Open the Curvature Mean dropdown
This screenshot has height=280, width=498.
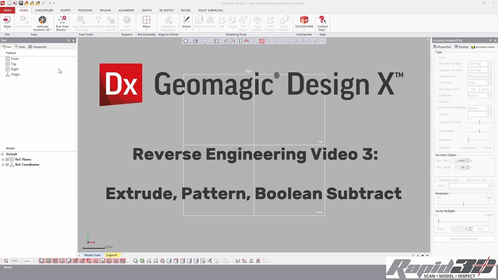(x=479, y=82)
